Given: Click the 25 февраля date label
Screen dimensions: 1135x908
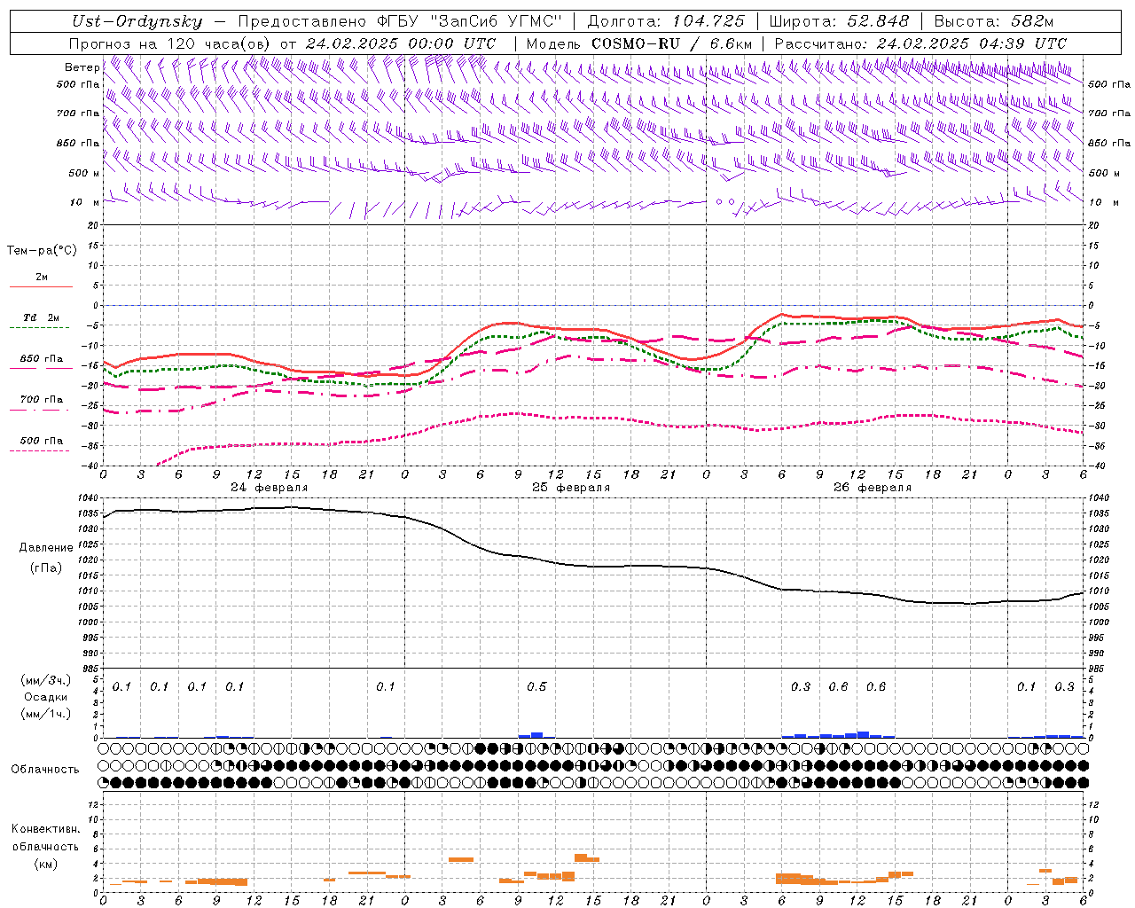Looking at the screenshot, I should (571, 488).
